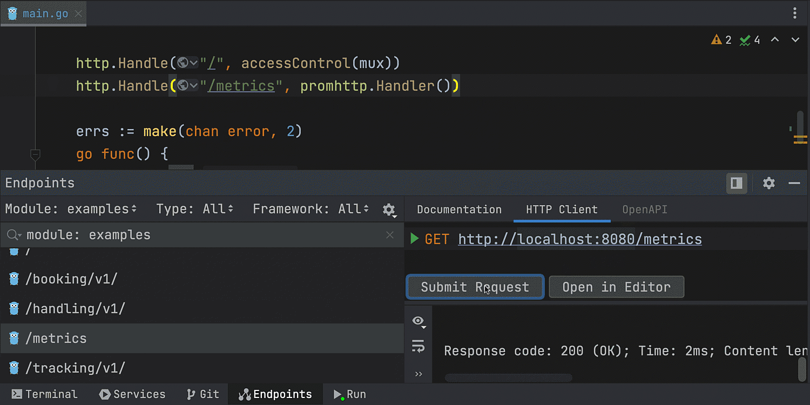The image size is (810, 405).
Task: Click the warnings indicator in editor
Action: pyautogui.click(x=721, y=40)
